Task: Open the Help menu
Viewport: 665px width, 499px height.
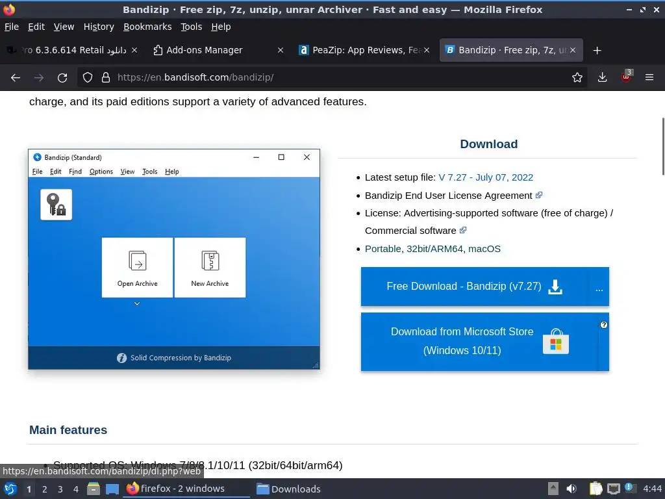Action: pos(221,27)
